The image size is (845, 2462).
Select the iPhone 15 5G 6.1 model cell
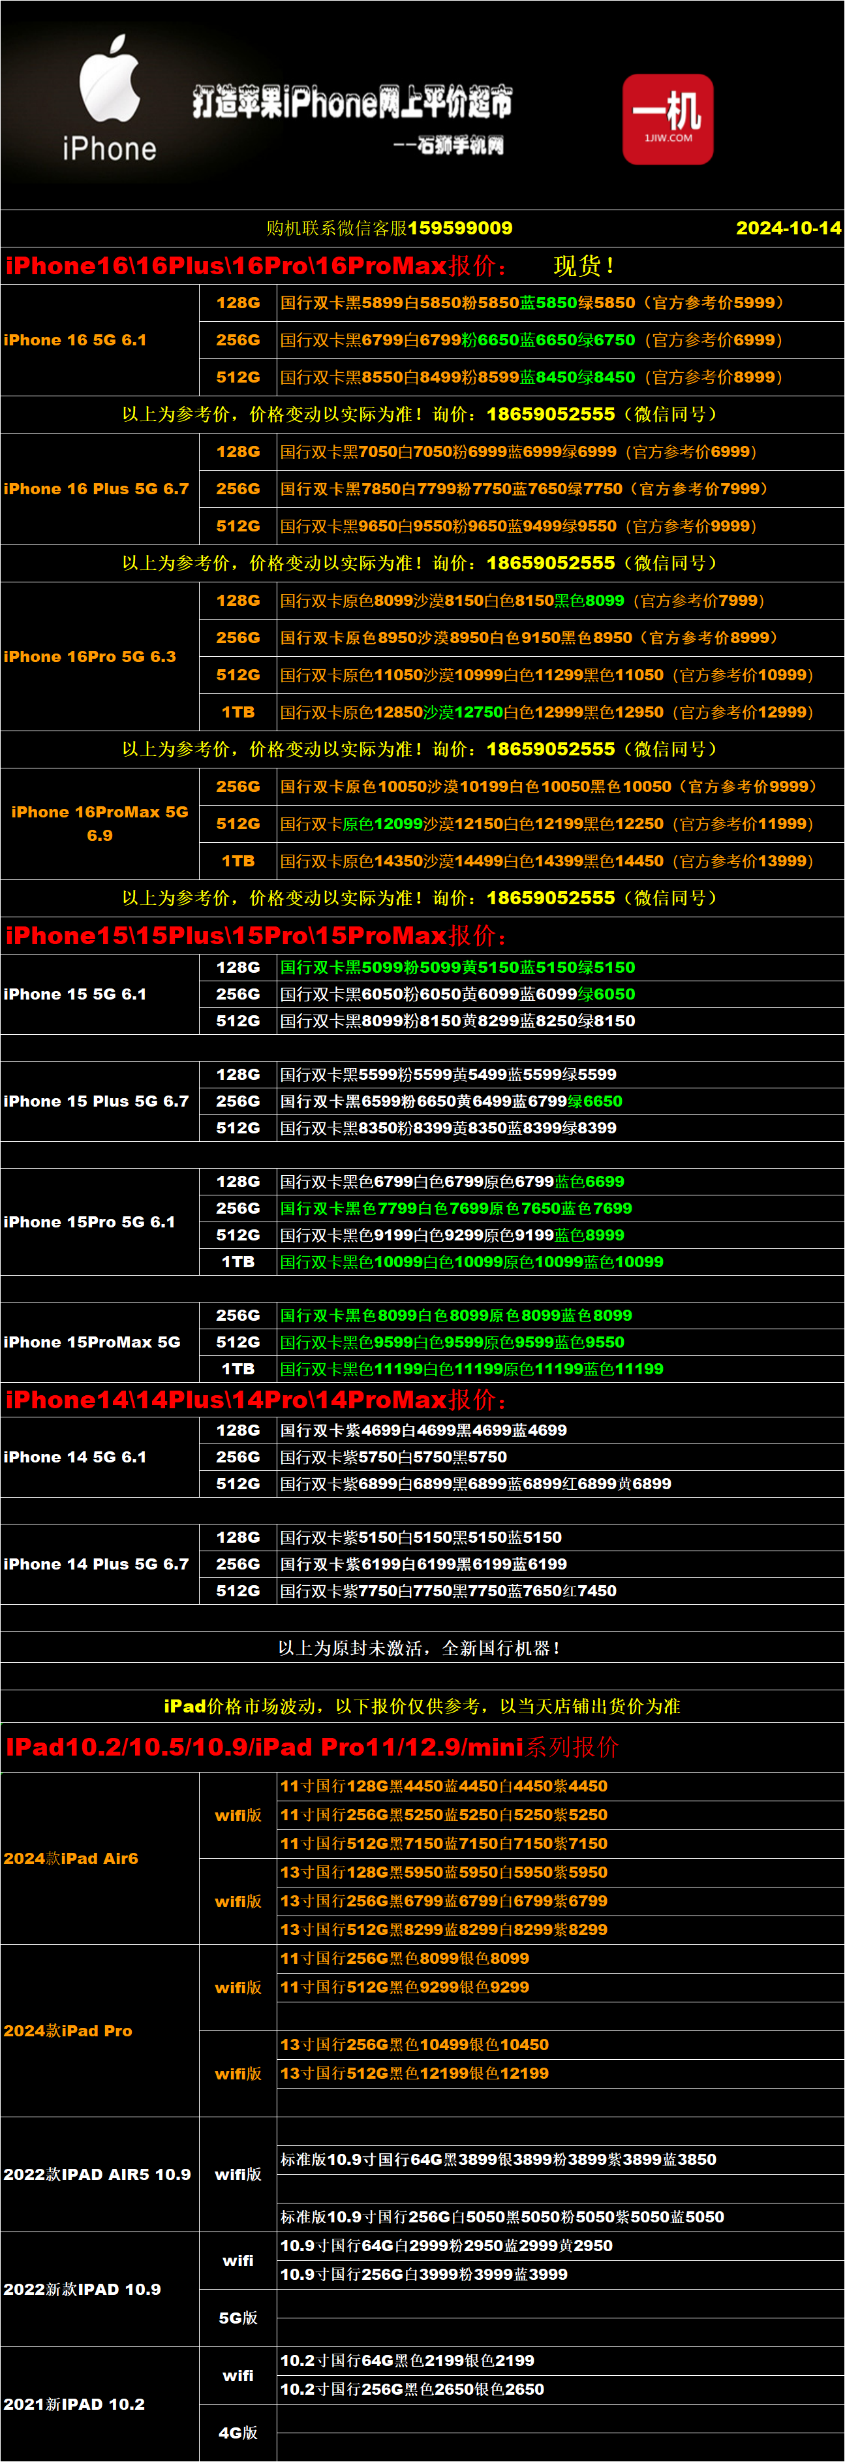[99, 994]
